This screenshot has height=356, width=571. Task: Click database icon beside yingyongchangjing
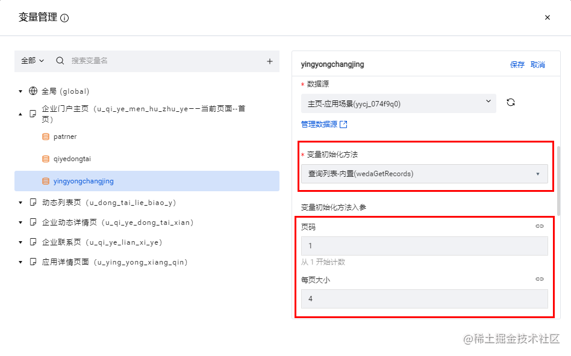[46, 181]
